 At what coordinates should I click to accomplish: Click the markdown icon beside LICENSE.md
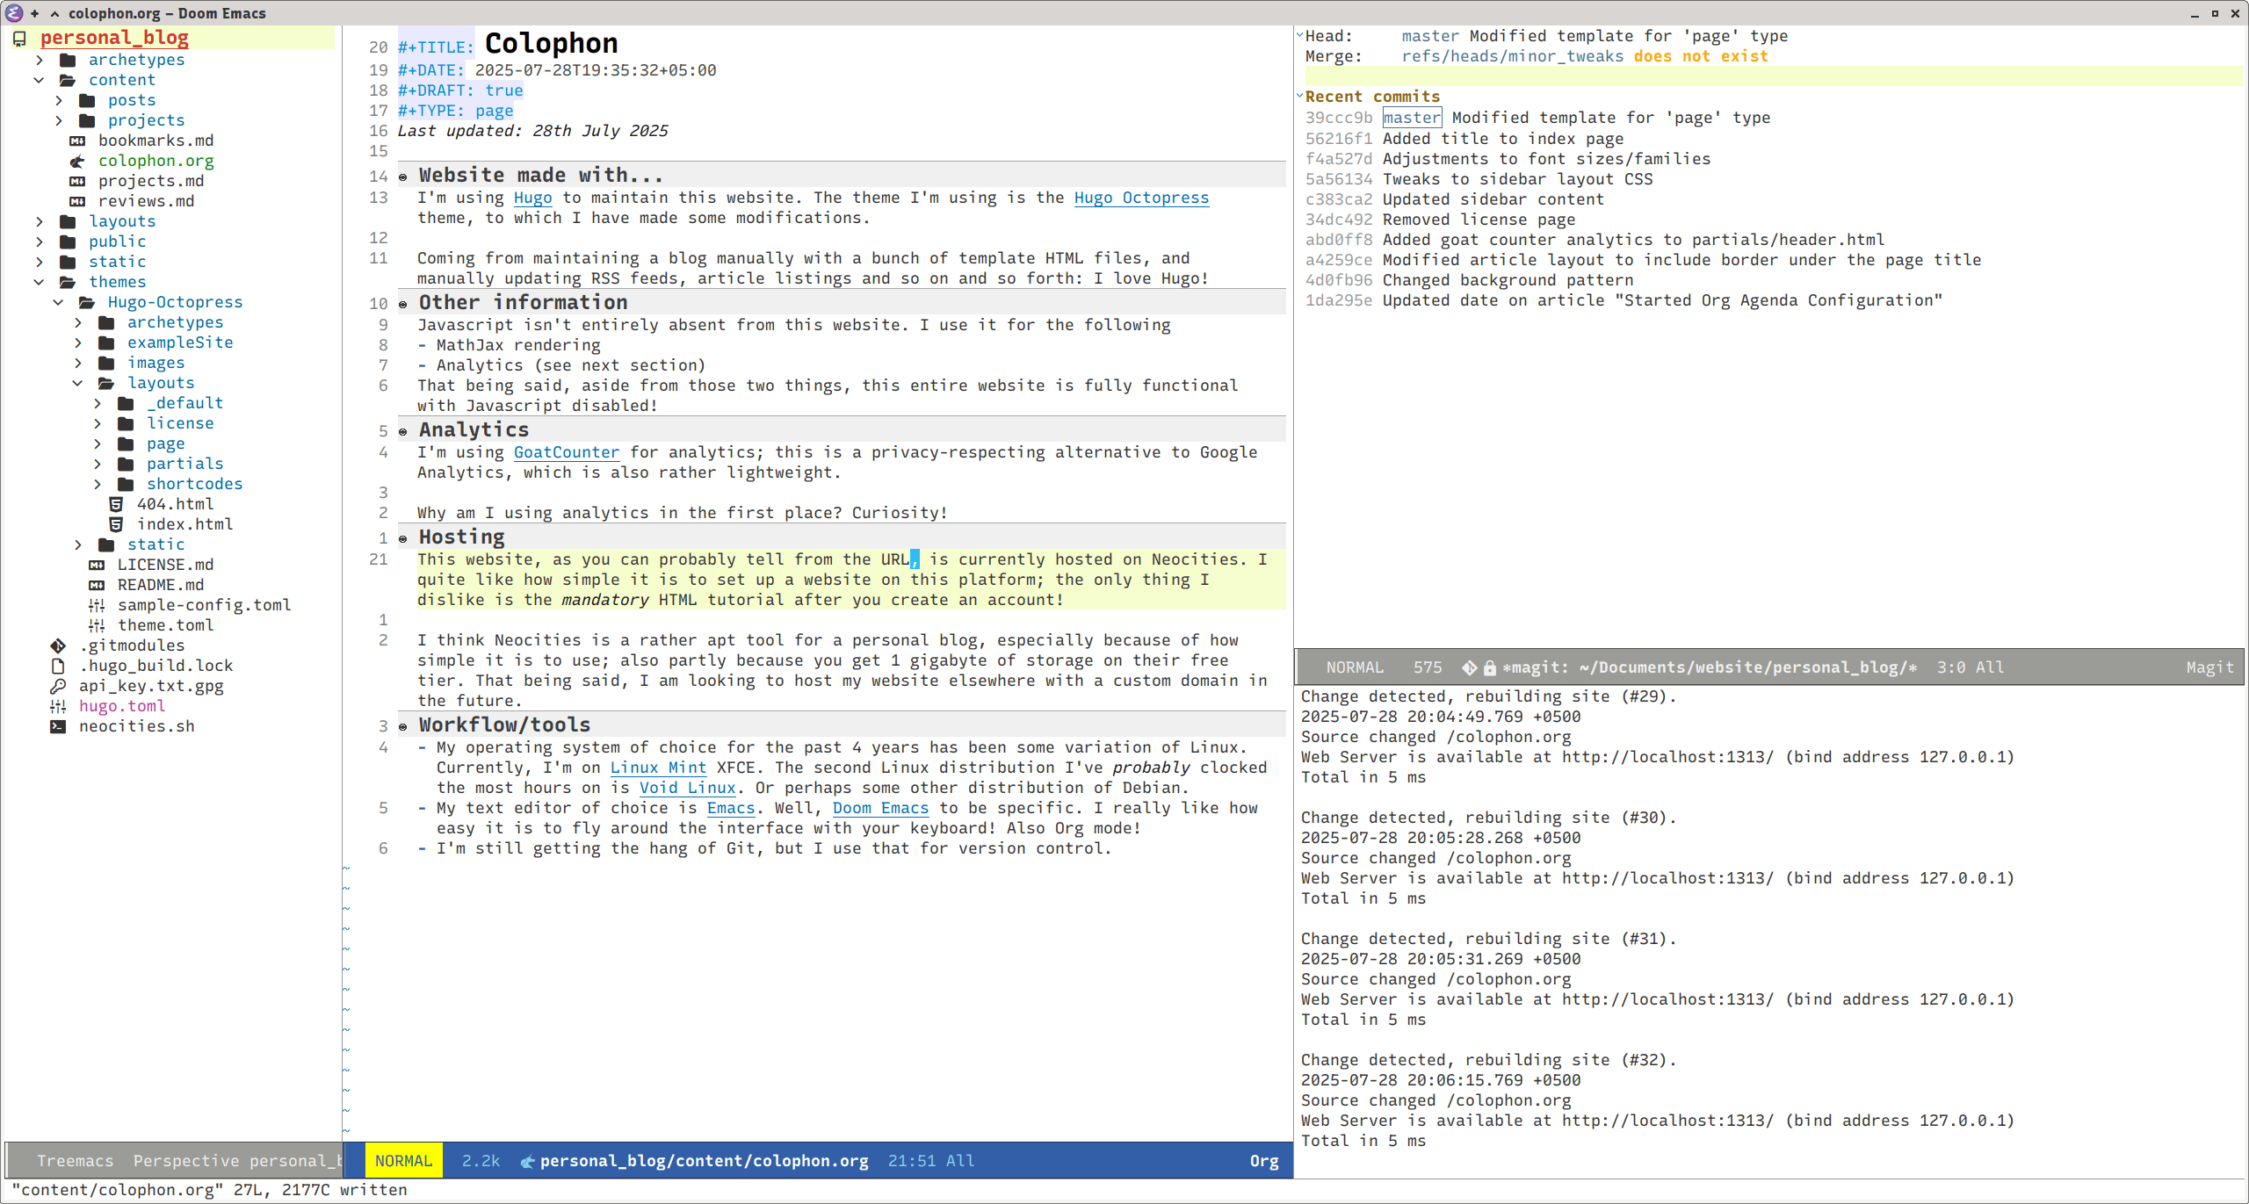pyautogui.click(x=97, y=565)
